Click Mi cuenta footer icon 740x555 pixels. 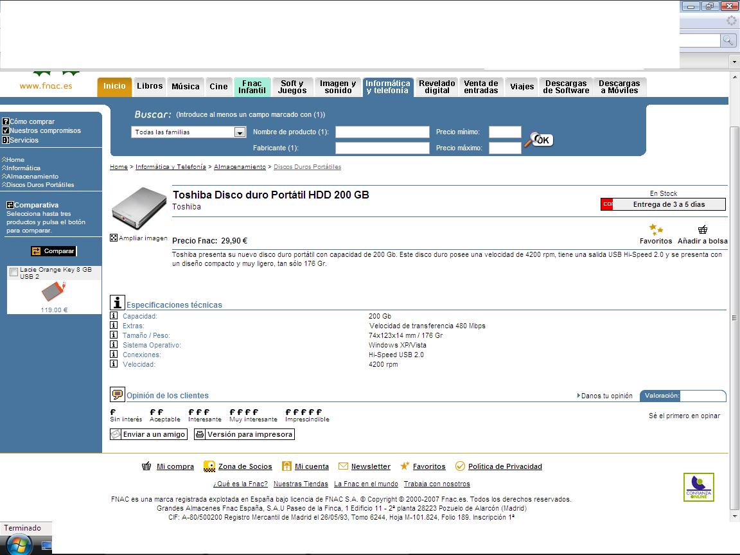click(x=286, y=466)
